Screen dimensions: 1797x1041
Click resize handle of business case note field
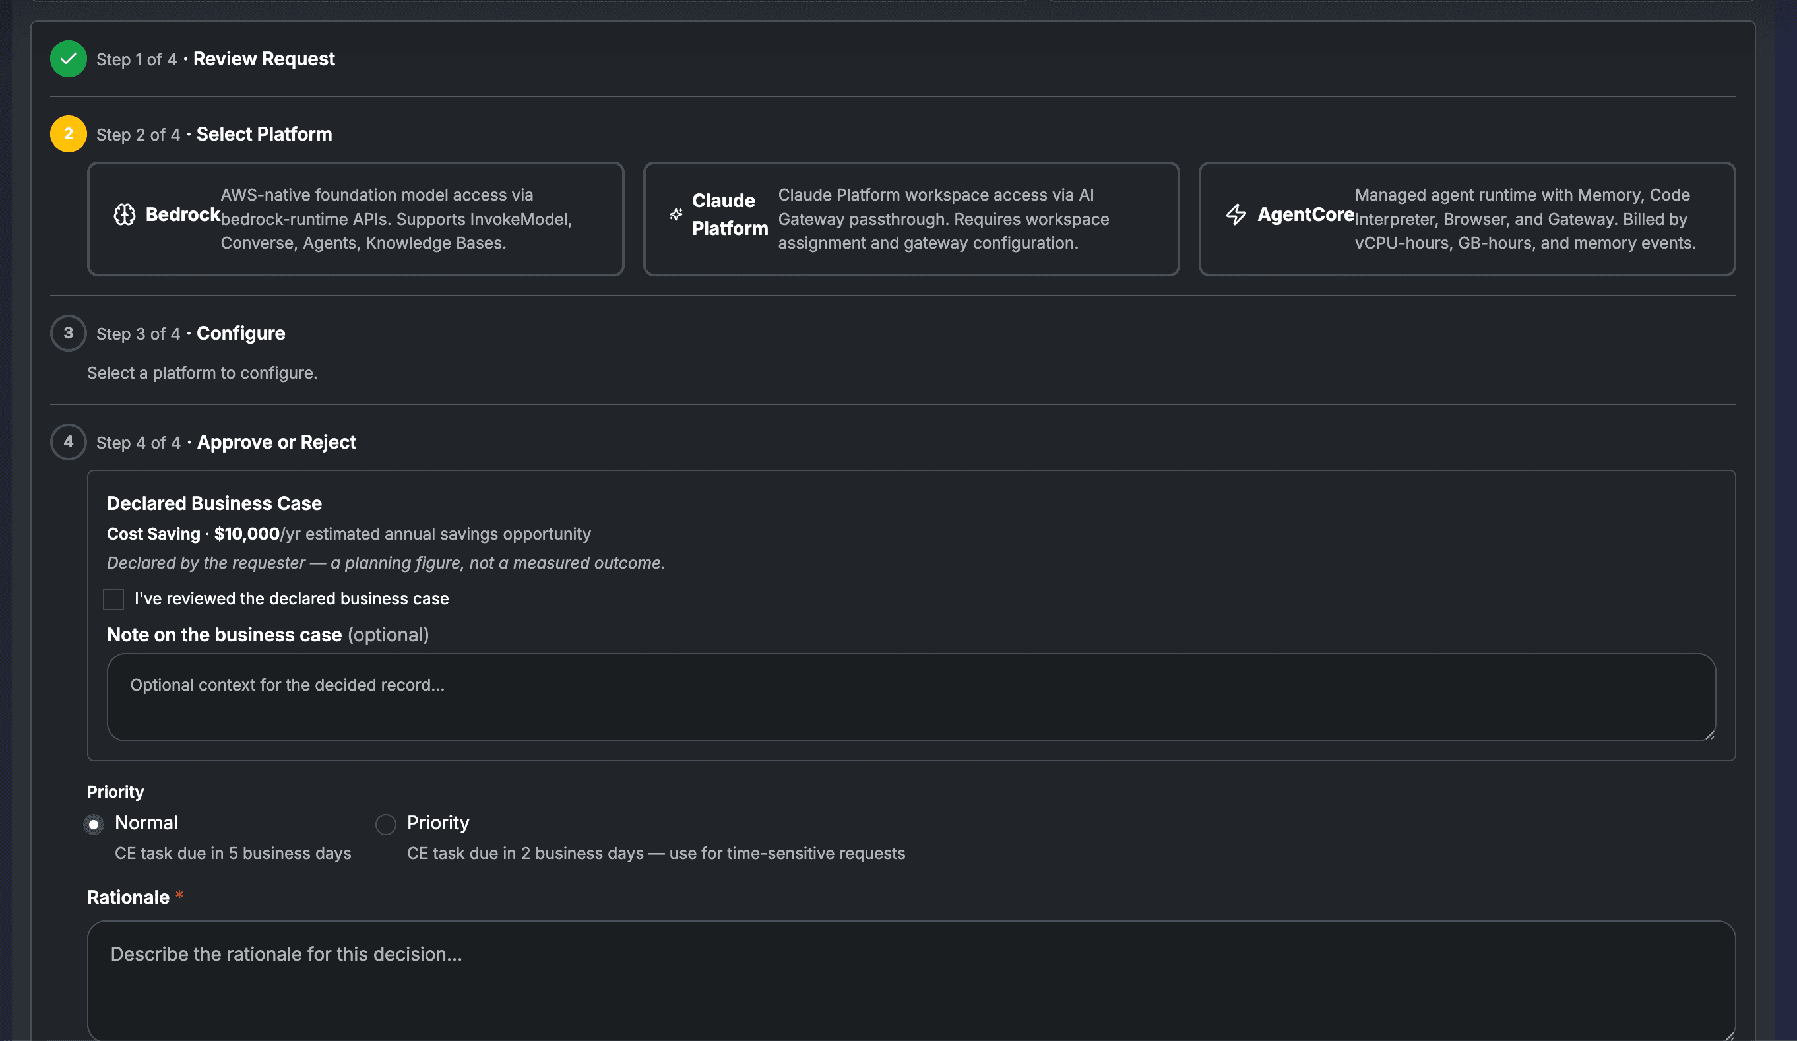[x=1709, y=734]
